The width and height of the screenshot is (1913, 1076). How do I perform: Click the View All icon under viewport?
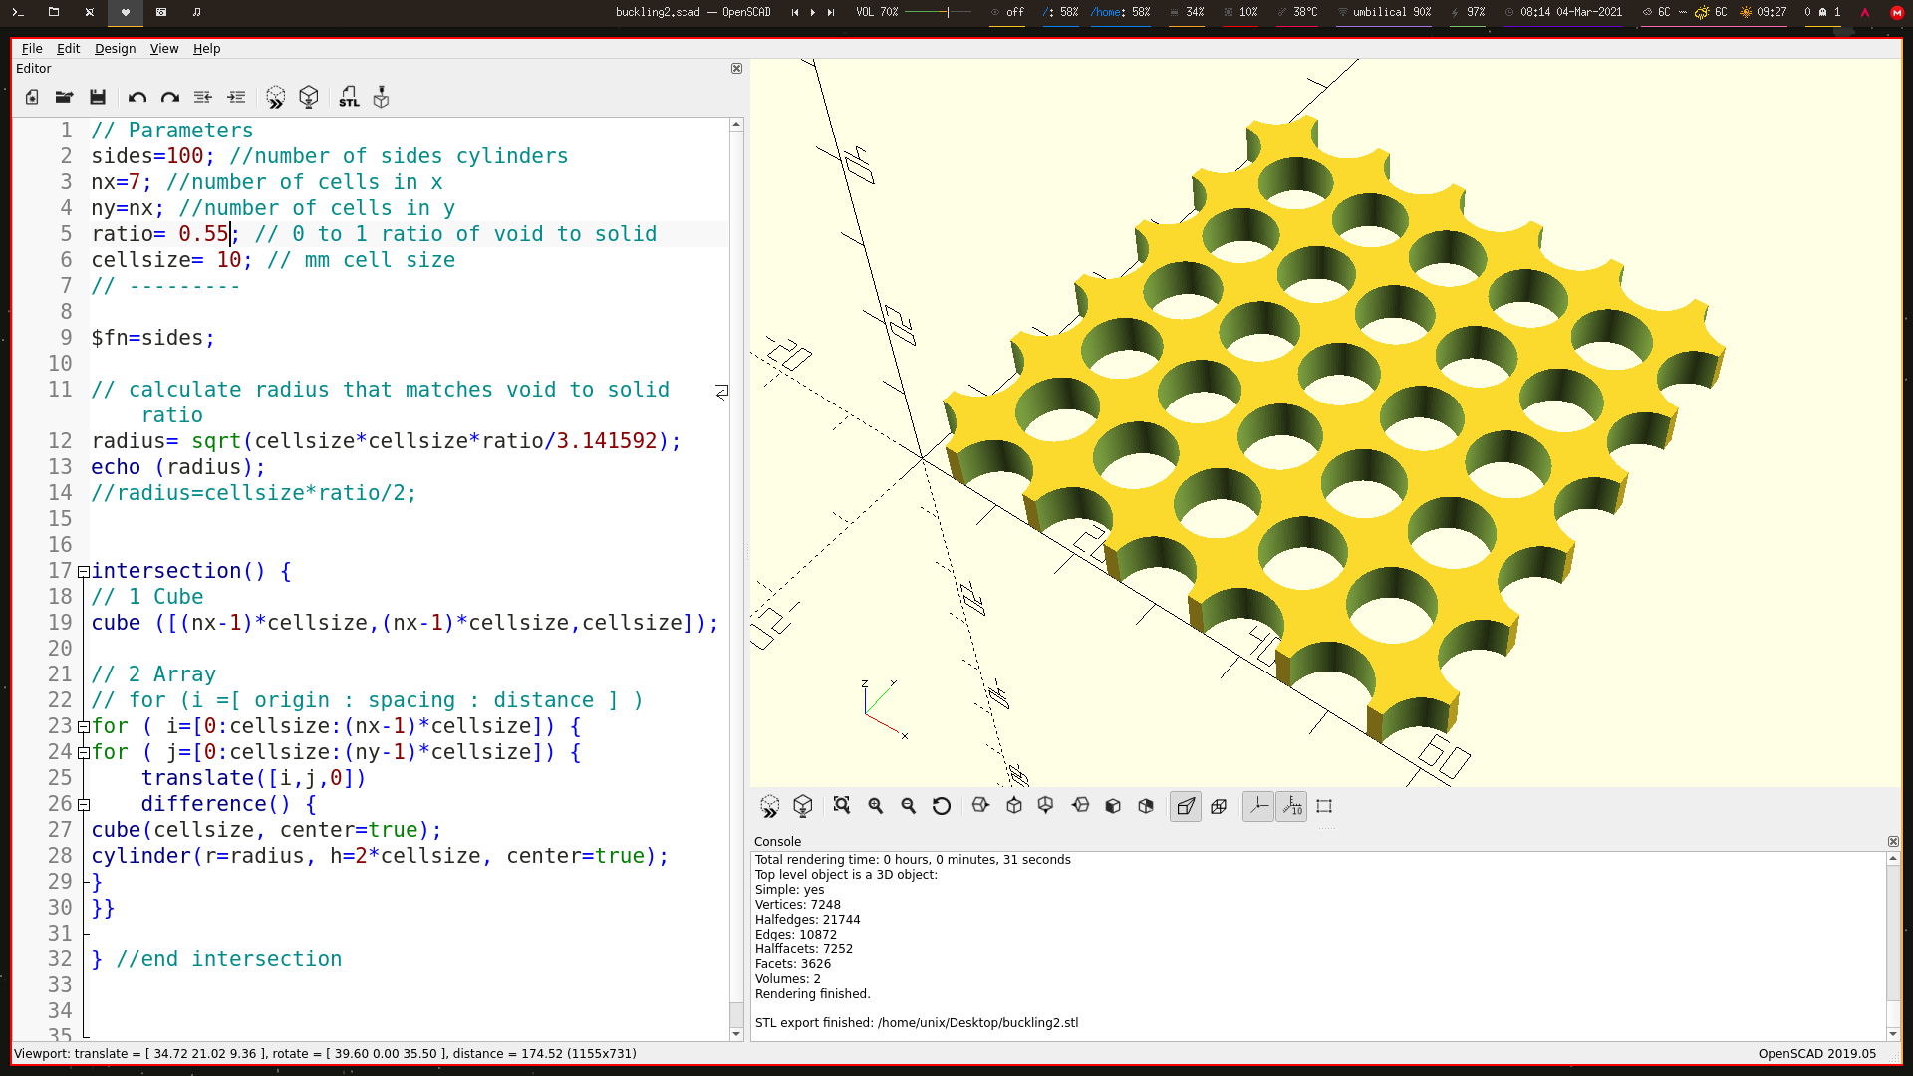tap(842, 806)
